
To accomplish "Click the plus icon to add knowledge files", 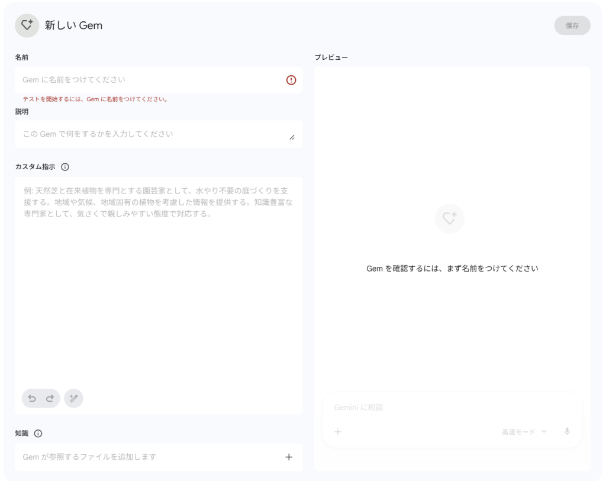I will [x=289, y=457].
